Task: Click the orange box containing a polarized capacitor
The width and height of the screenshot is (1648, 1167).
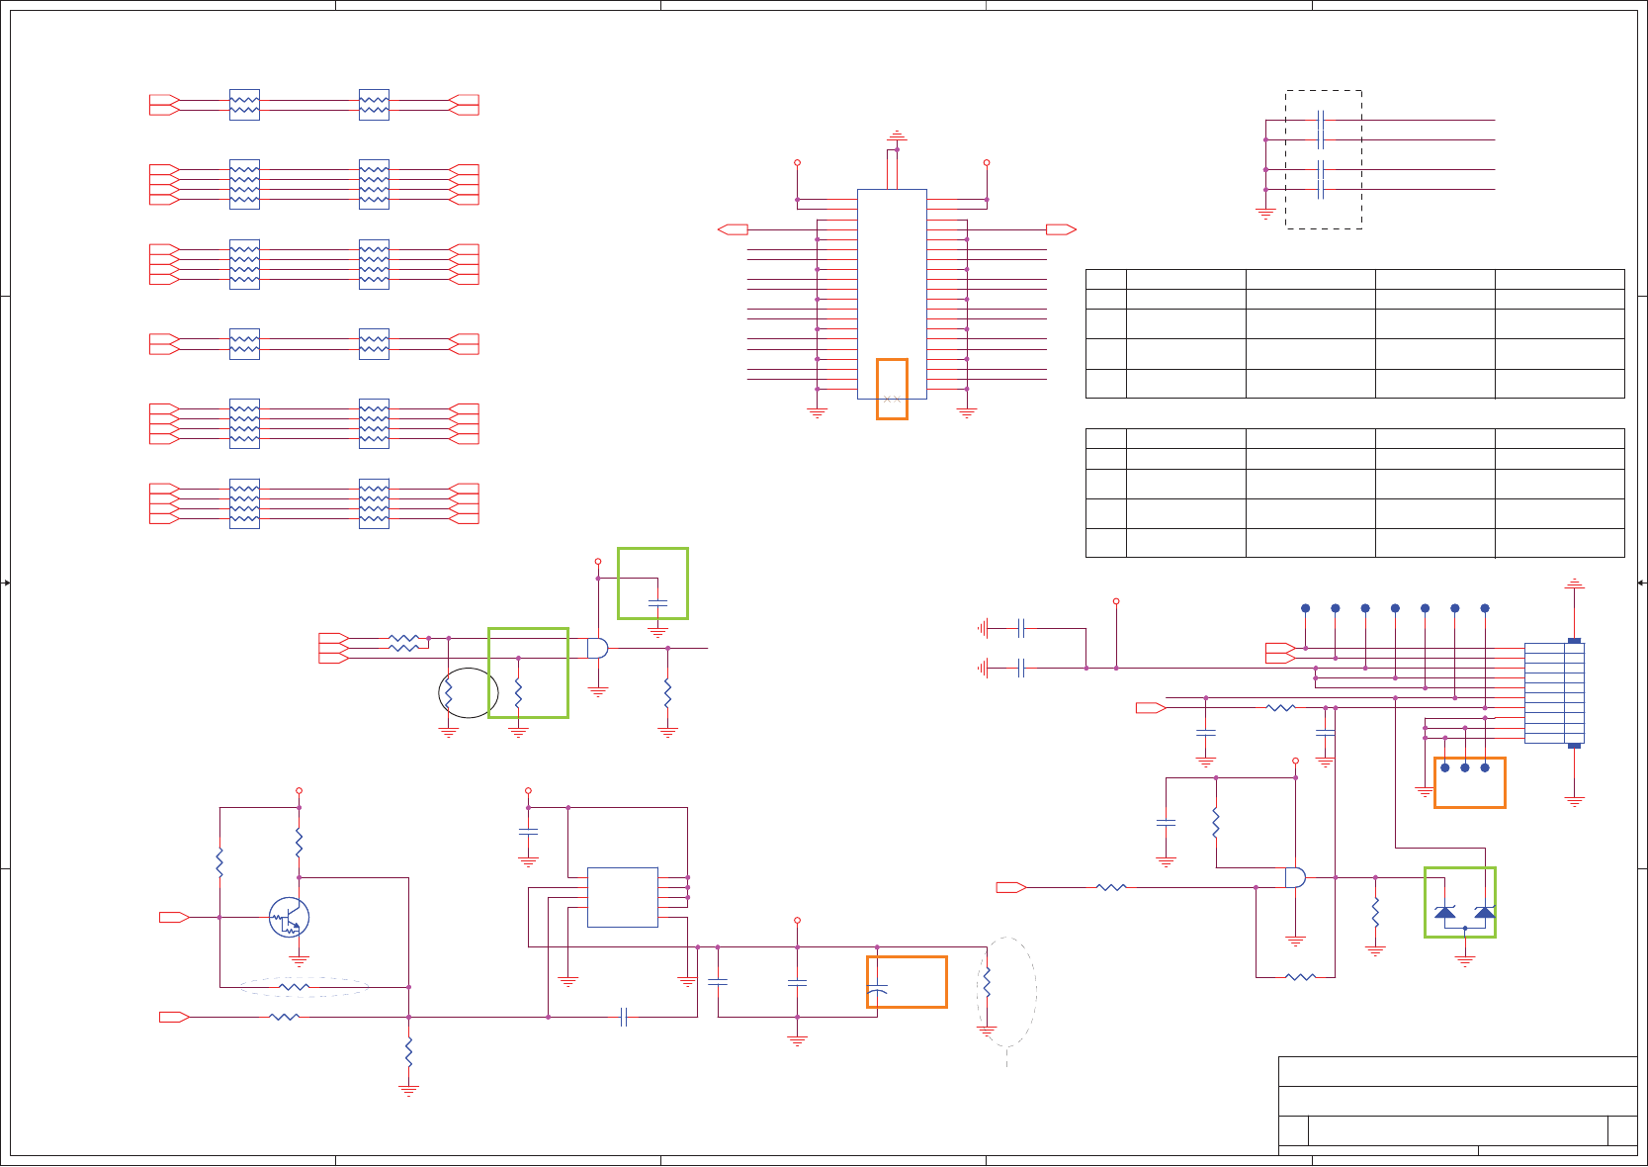Action: (x=907, y=982)
